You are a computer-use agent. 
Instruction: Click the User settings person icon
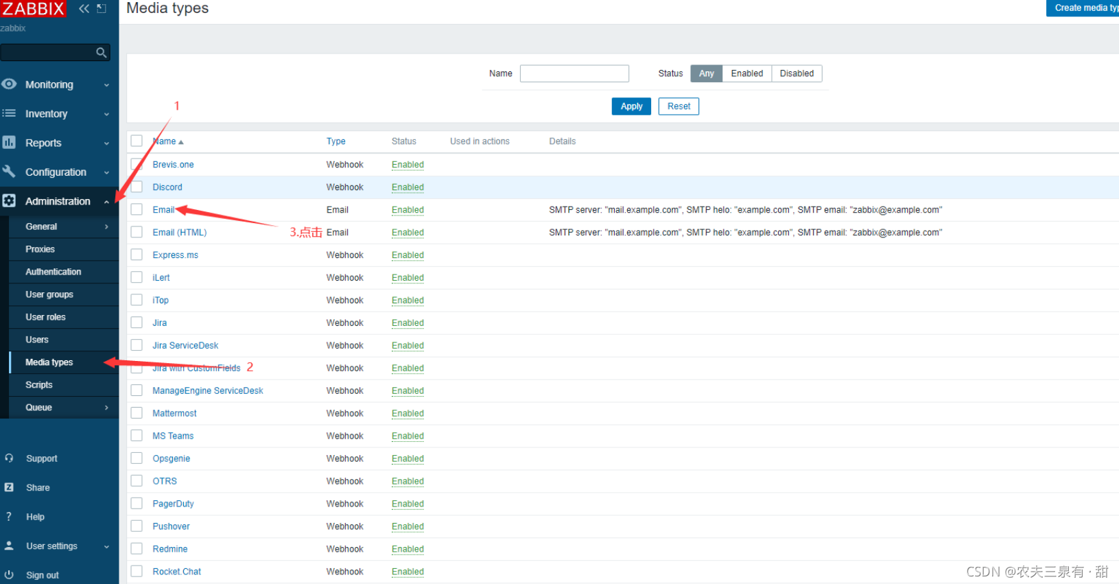(9, 546)
